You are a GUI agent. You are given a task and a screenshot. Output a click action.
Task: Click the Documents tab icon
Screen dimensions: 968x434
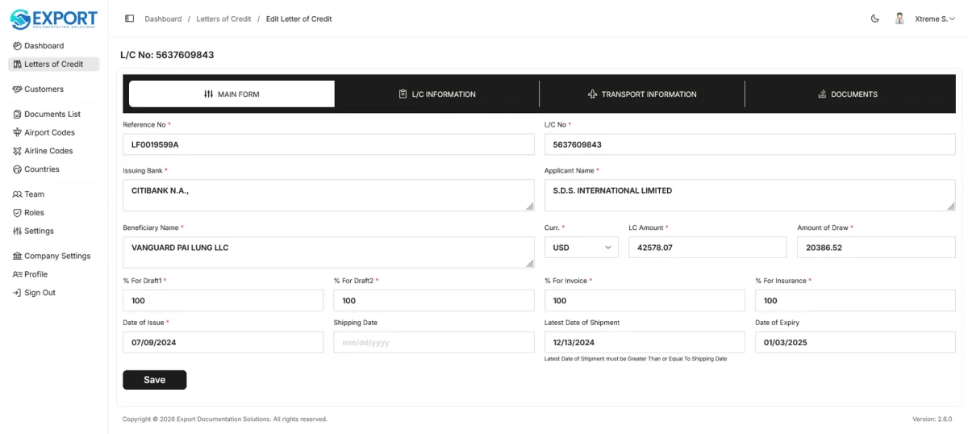point(822,94)
